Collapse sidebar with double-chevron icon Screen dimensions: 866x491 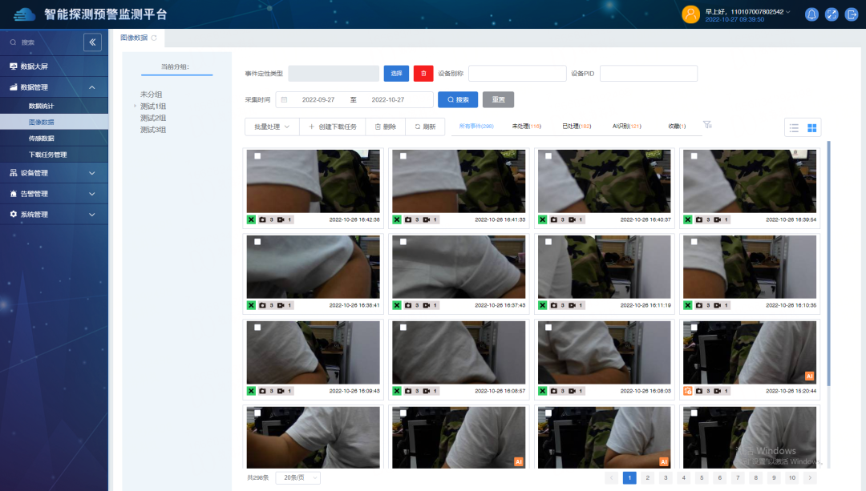tap(92, 42)
